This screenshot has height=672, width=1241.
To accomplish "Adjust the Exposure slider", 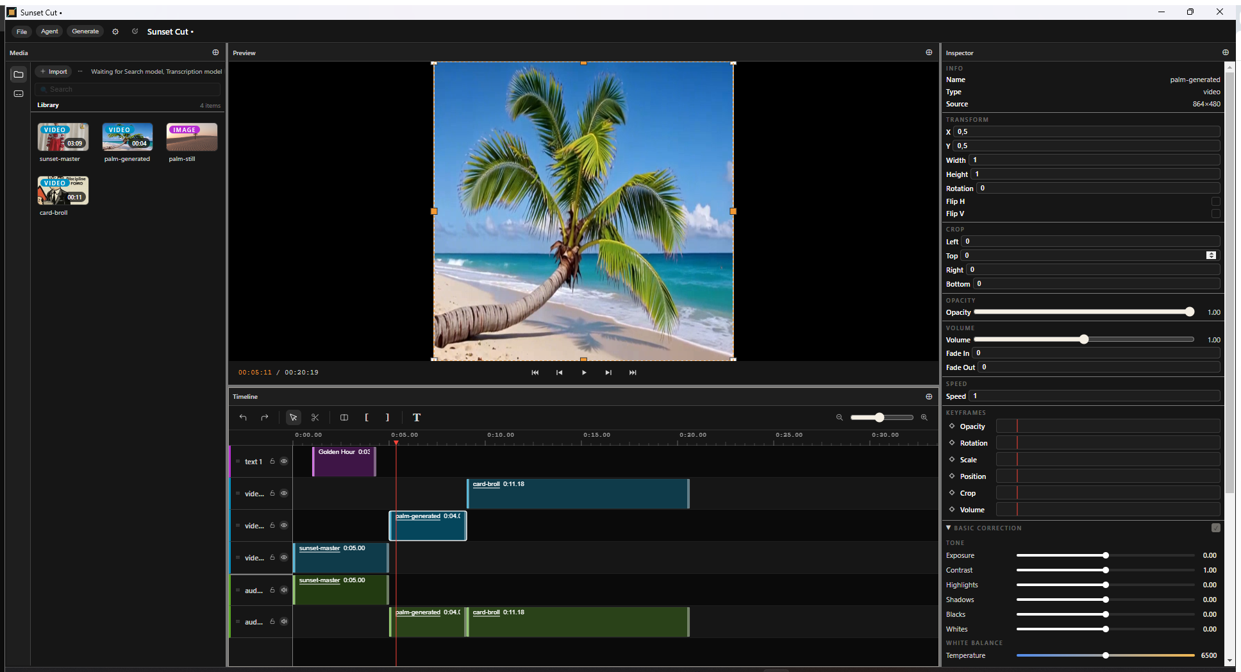I will [1105, 555].
